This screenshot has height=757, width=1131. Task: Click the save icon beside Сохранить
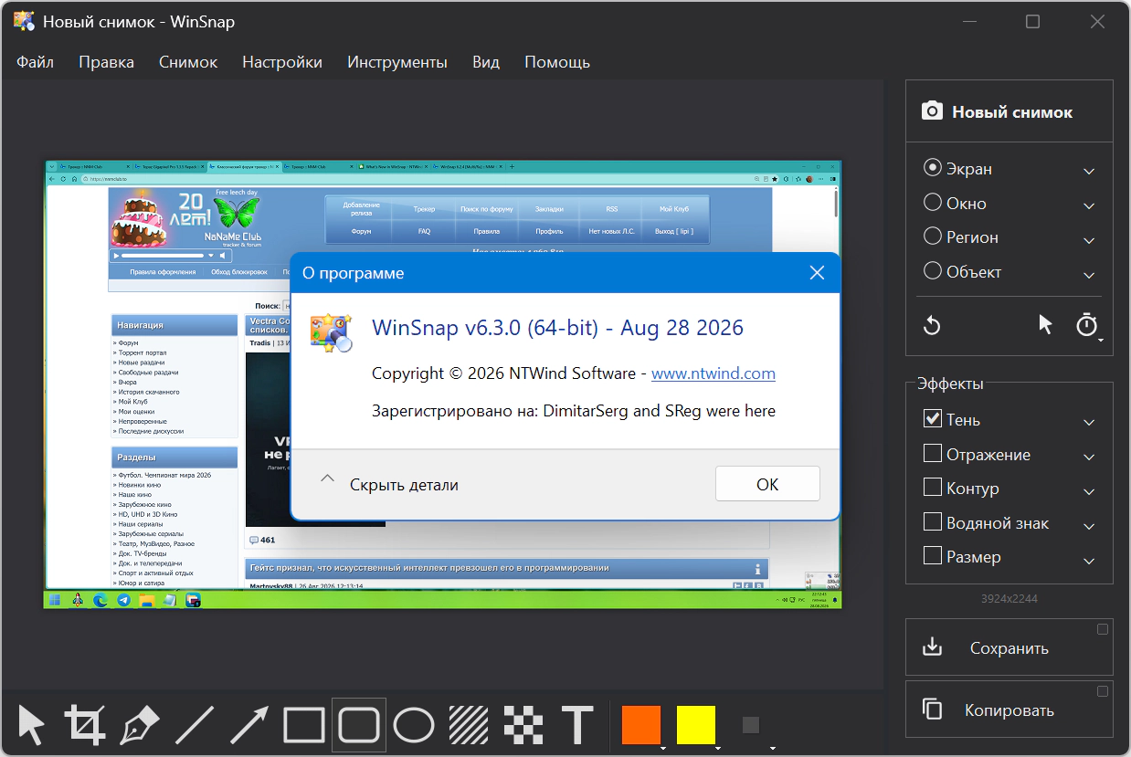[x=932, y=647]
